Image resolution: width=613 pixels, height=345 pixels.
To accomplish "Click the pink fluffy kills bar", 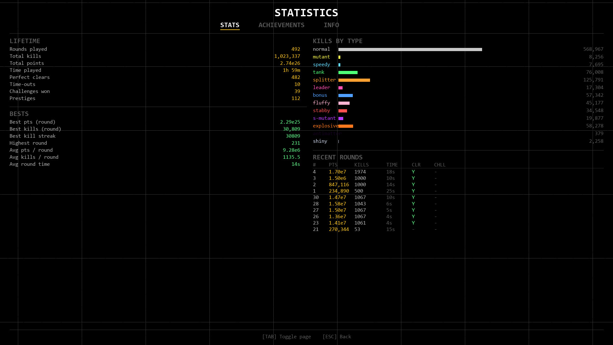I will (344, 103).
